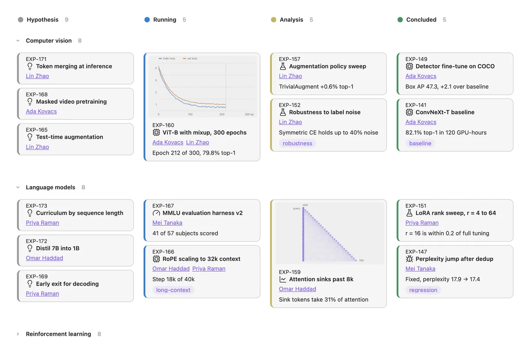
Task: Open Omar Haddad link on Distil 7B into 1B
Action: pyautogui.click(x=45, y=258)
